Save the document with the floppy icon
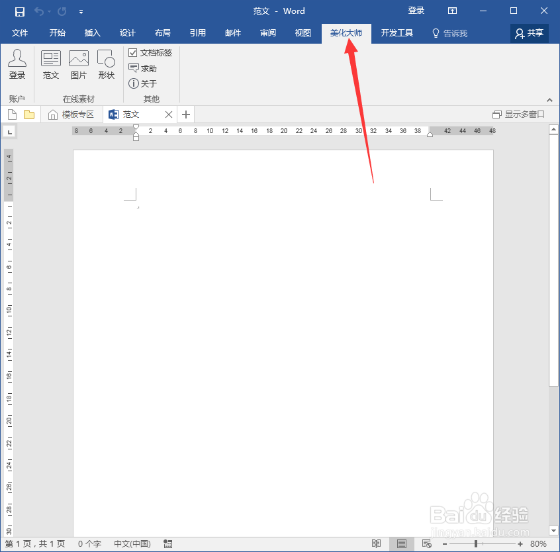 (20, 11)
